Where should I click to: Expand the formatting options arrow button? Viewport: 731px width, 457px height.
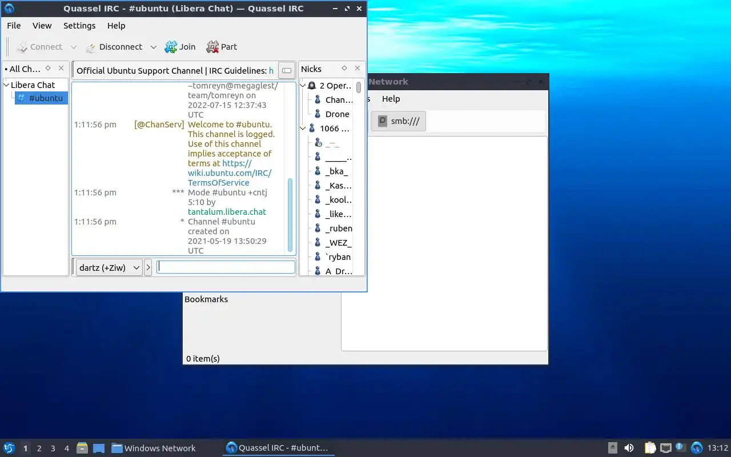(x=148, y=267)
